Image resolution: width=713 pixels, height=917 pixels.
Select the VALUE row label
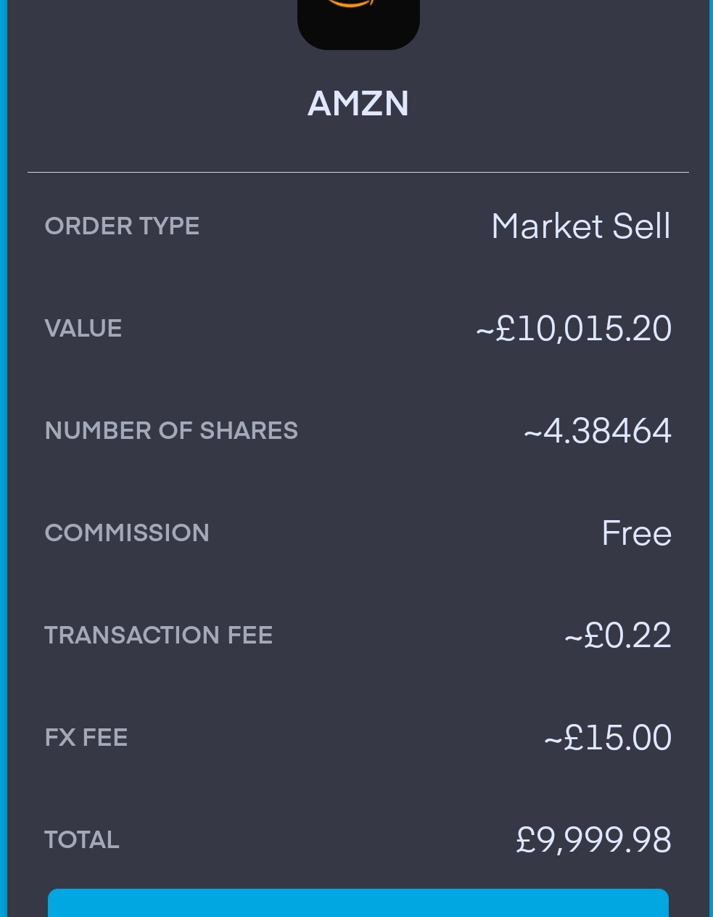83,329
